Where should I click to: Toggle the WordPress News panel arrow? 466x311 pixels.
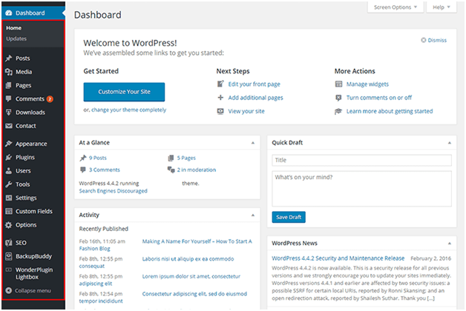(450, 244)
